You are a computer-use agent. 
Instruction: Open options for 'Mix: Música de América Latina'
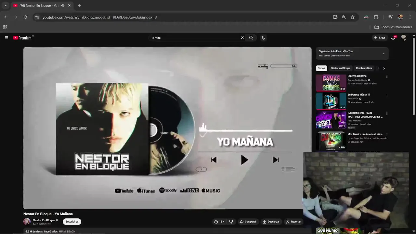(387, 135)
